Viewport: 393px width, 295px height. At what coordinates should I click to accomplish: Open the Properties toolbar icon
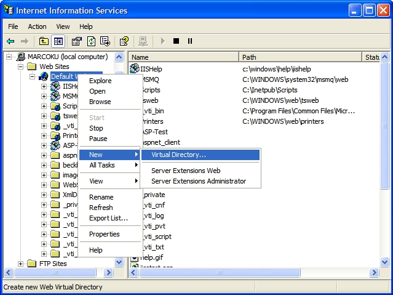pyautogui.click(x=77, y=41)
